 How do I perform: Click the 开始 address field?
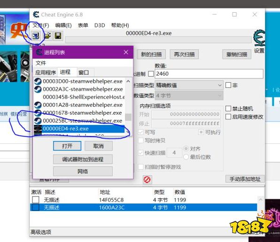186,114
